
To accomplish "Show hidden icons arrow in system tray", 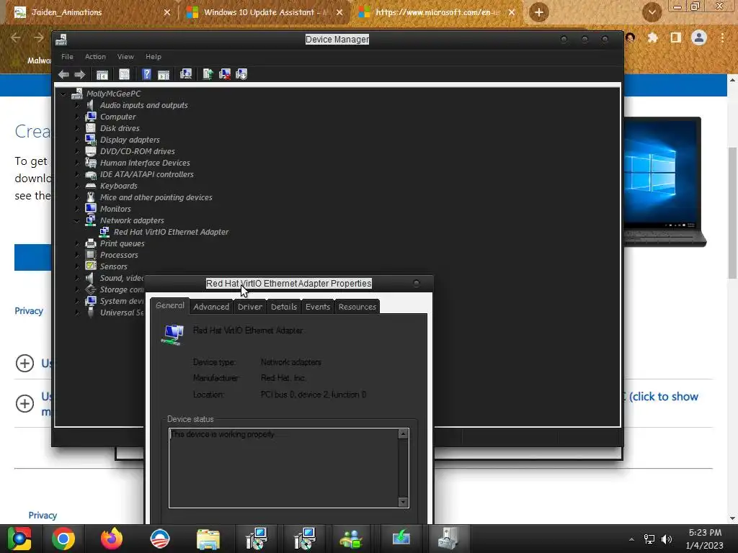I will 631,539.
